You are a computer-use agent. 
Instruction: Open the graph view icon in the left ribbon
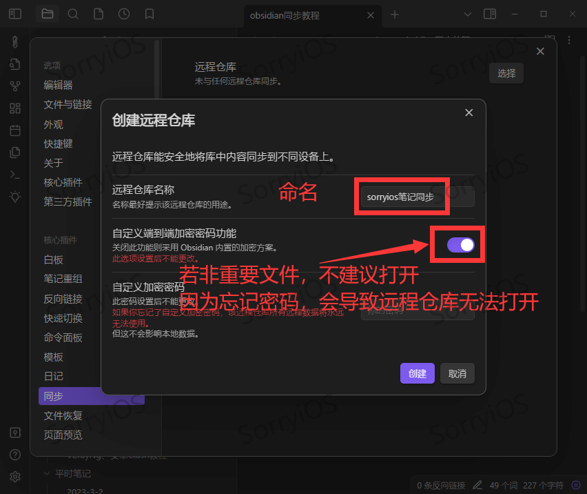point(14,86)
